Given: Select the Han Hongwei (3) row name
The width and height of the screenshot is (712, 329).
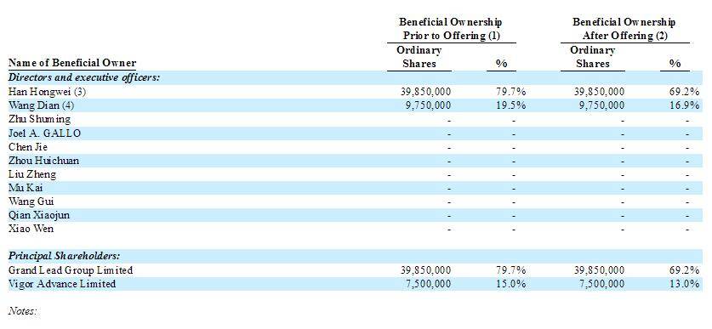Looking at the screenshot, I should point(48,92).
